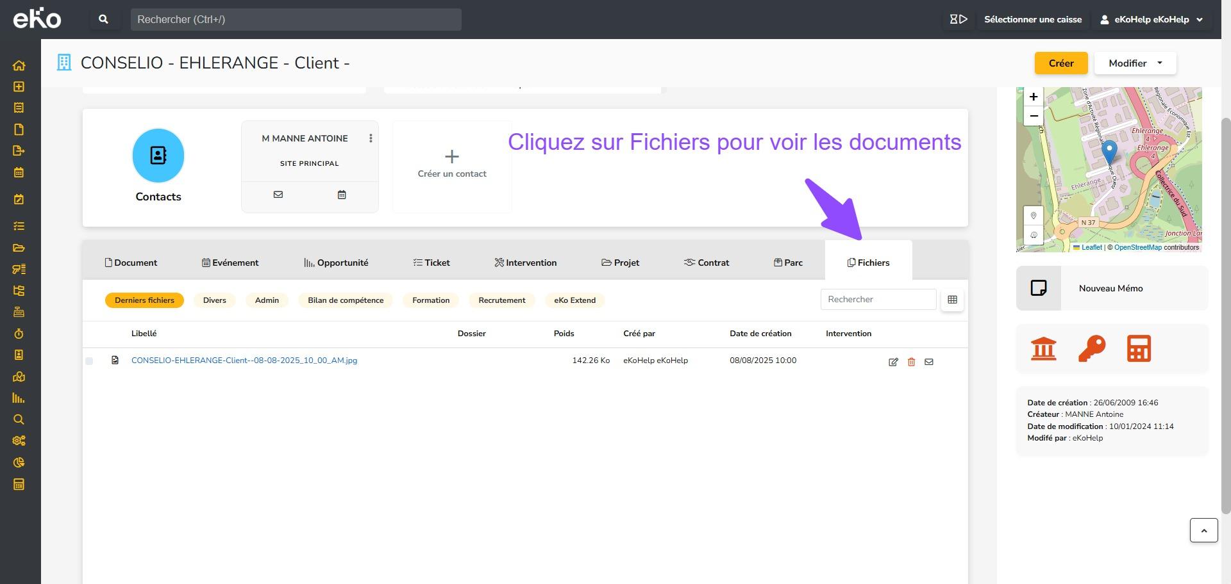Click the calendar icon on the MANNE ANTOINE card
Viewport: 1231px width, 584px height.
tap(342, 195)
